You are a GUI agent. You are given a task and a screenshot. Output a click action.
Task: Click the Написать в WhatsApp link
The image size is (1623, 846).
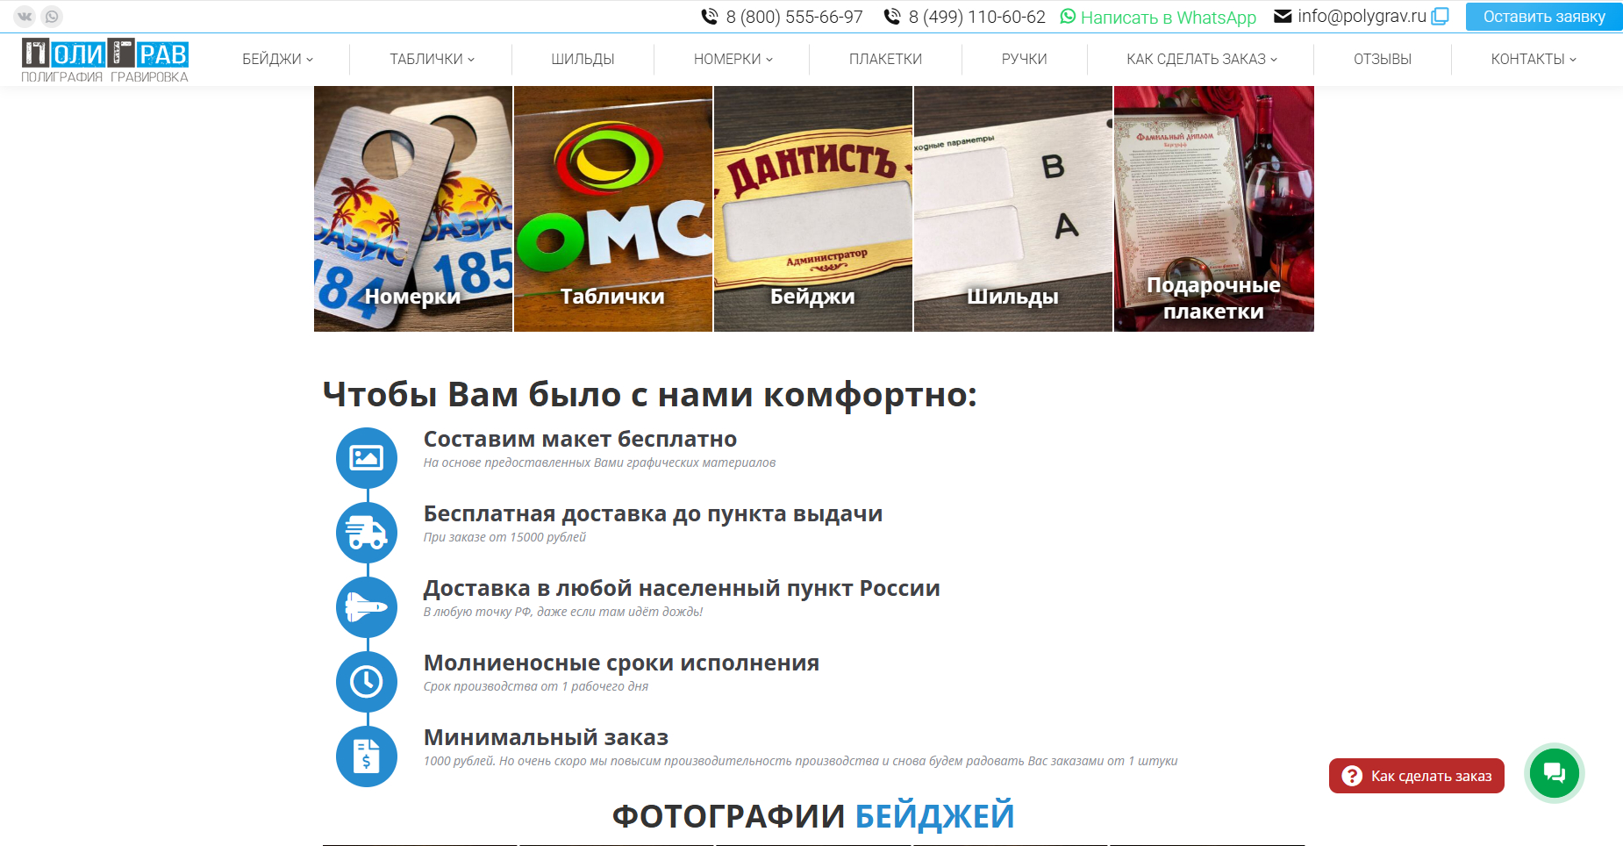(x=1169, y=18)
